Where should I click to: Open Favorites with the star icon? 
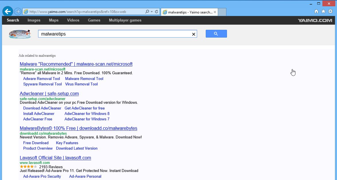(323, 11)
